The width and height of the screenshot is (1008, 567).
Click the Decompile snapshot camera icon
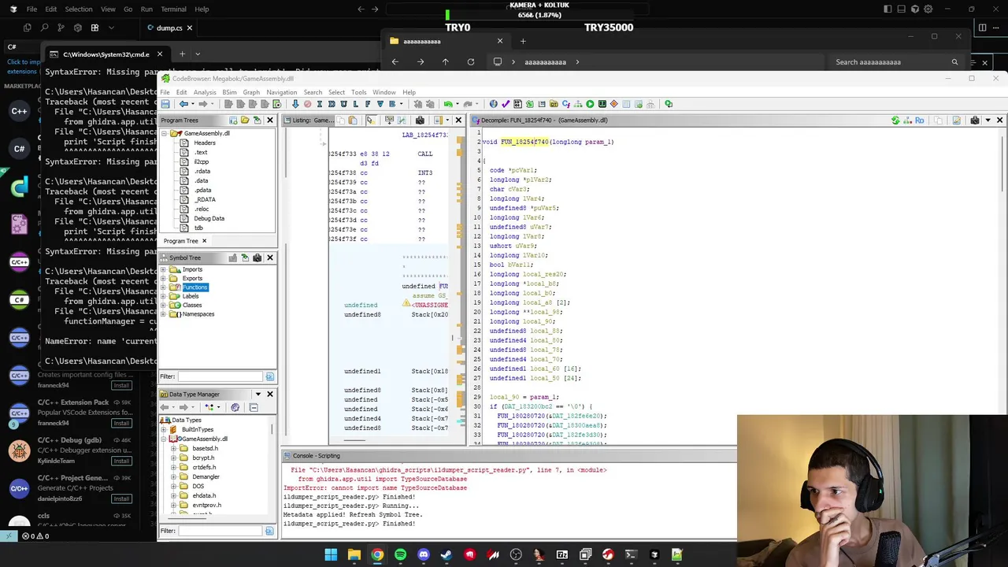[975, 120]
